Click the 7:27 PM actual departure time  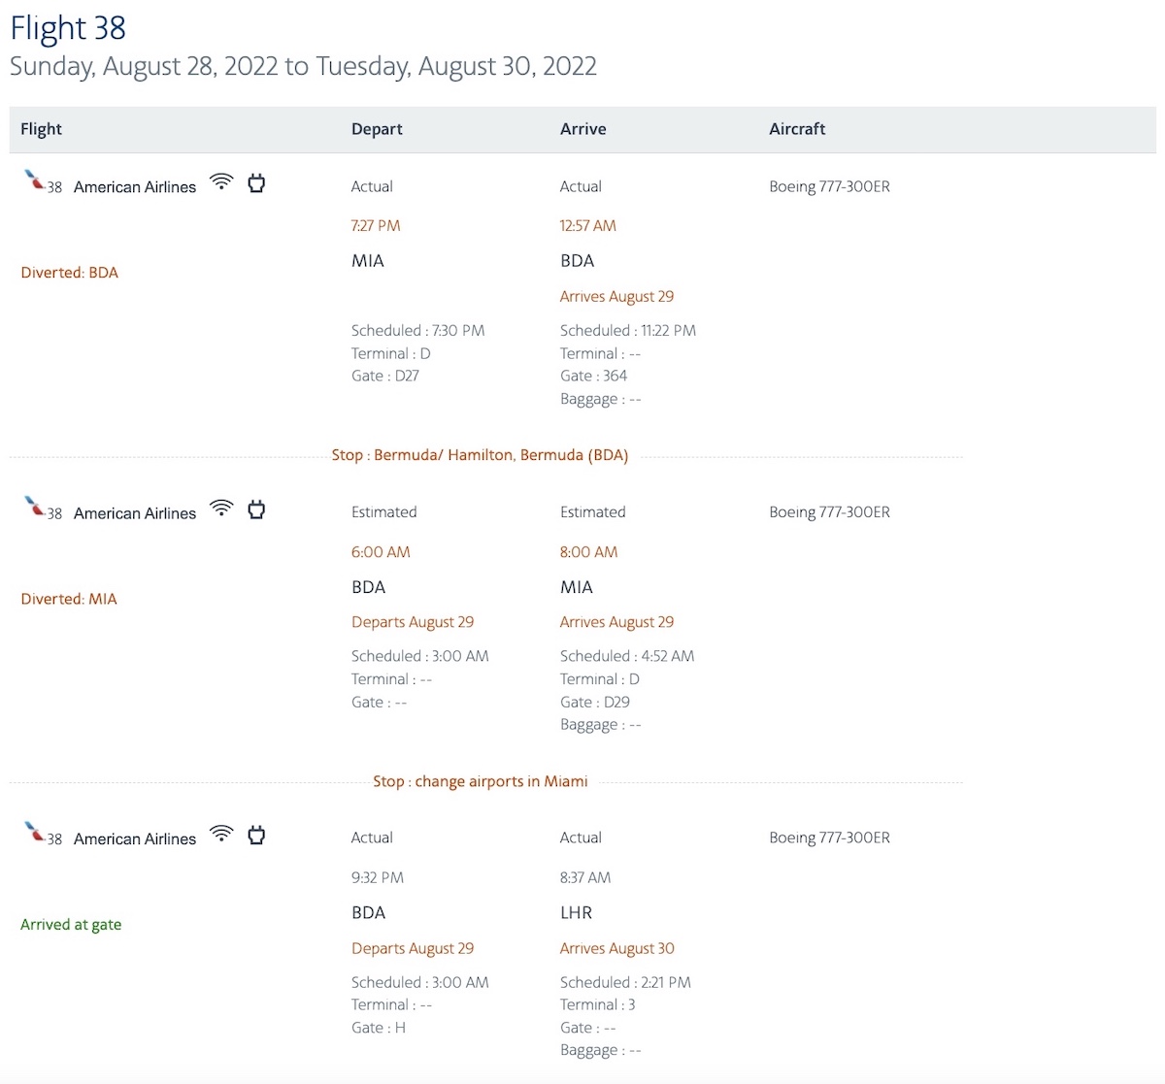(x=376, y=225)
